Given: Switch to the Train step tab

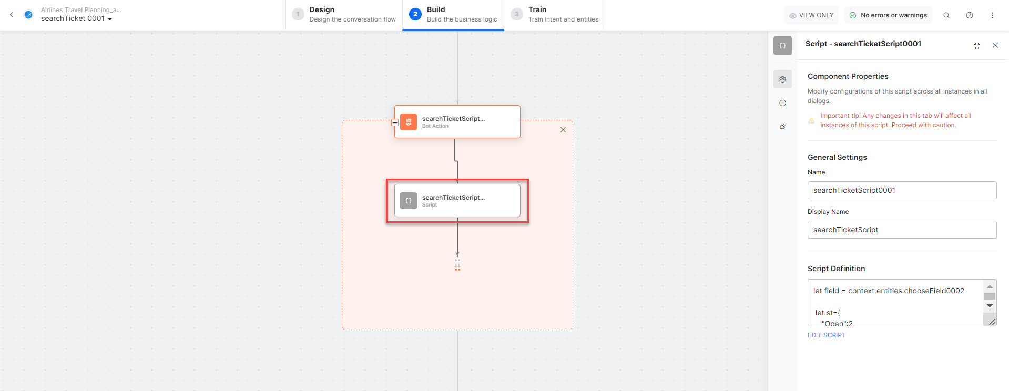Looking at the screenshot, I should pyautogui.click(x=555, y=15).
